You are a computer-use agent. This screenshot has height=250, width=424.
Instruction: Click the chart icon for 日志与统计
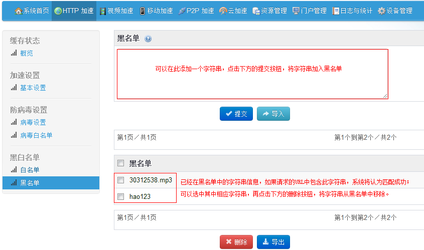[x=336, y=11]
